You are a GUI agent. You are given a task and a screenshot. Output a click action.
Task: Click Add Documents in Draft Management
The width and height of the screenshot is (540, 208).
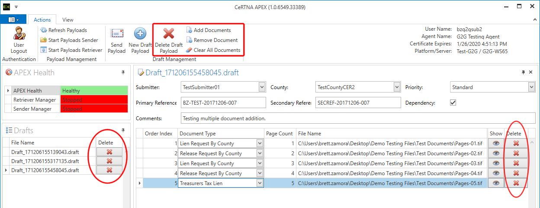(212, 30)
